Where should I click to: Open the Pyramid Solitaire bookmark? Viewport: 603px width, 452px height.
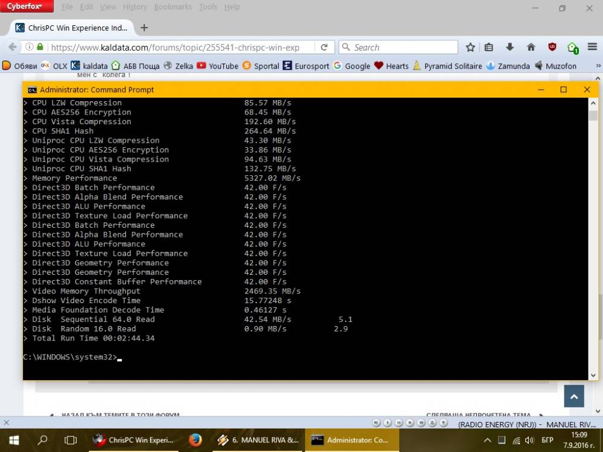click(447, 66)
